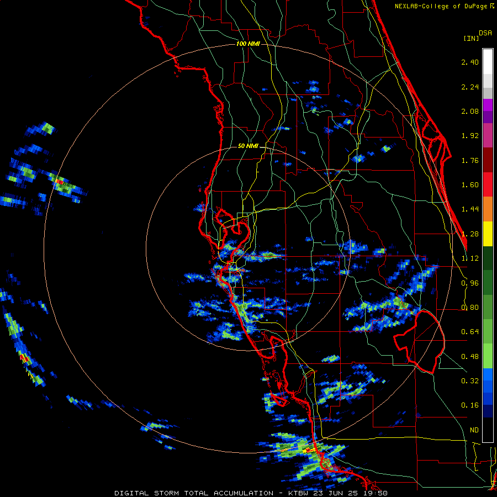This screenshot has width=497, height=497.
Task: Select the magenta legend swatch
Action: (488, 105)
